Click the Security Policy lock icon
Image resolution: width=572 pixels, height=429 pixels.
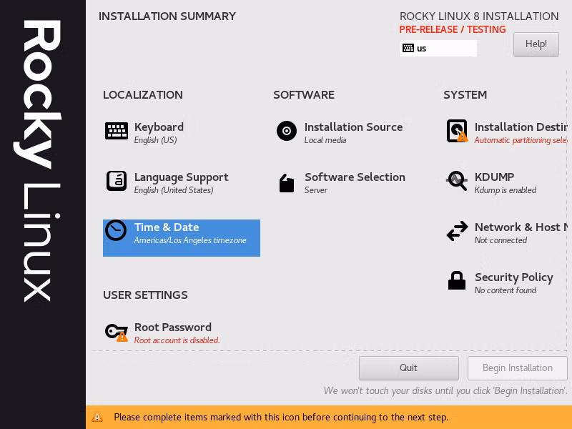[457, 280]
